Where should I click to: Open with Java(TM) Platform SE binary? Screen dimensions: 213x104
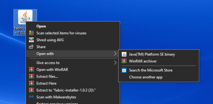pos(159,54)
